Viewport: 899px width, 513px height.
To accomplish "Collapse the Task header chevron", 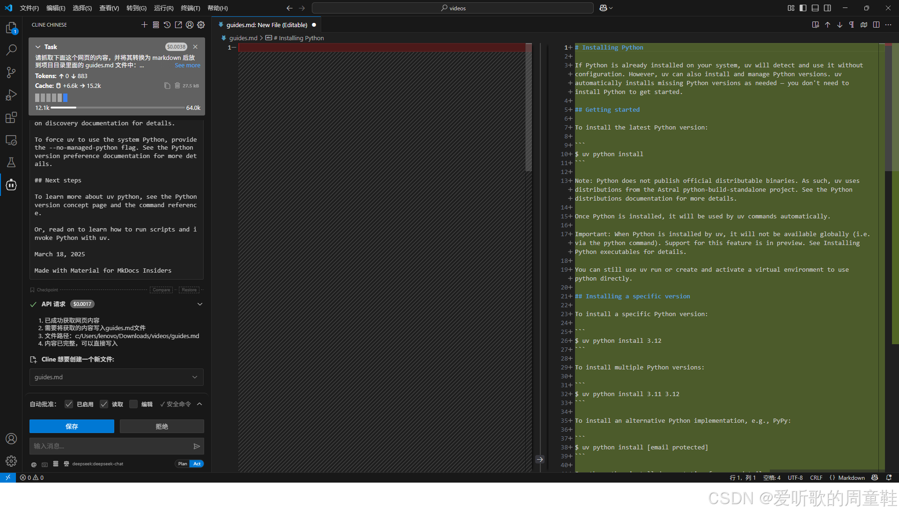I will click(38, 47).
